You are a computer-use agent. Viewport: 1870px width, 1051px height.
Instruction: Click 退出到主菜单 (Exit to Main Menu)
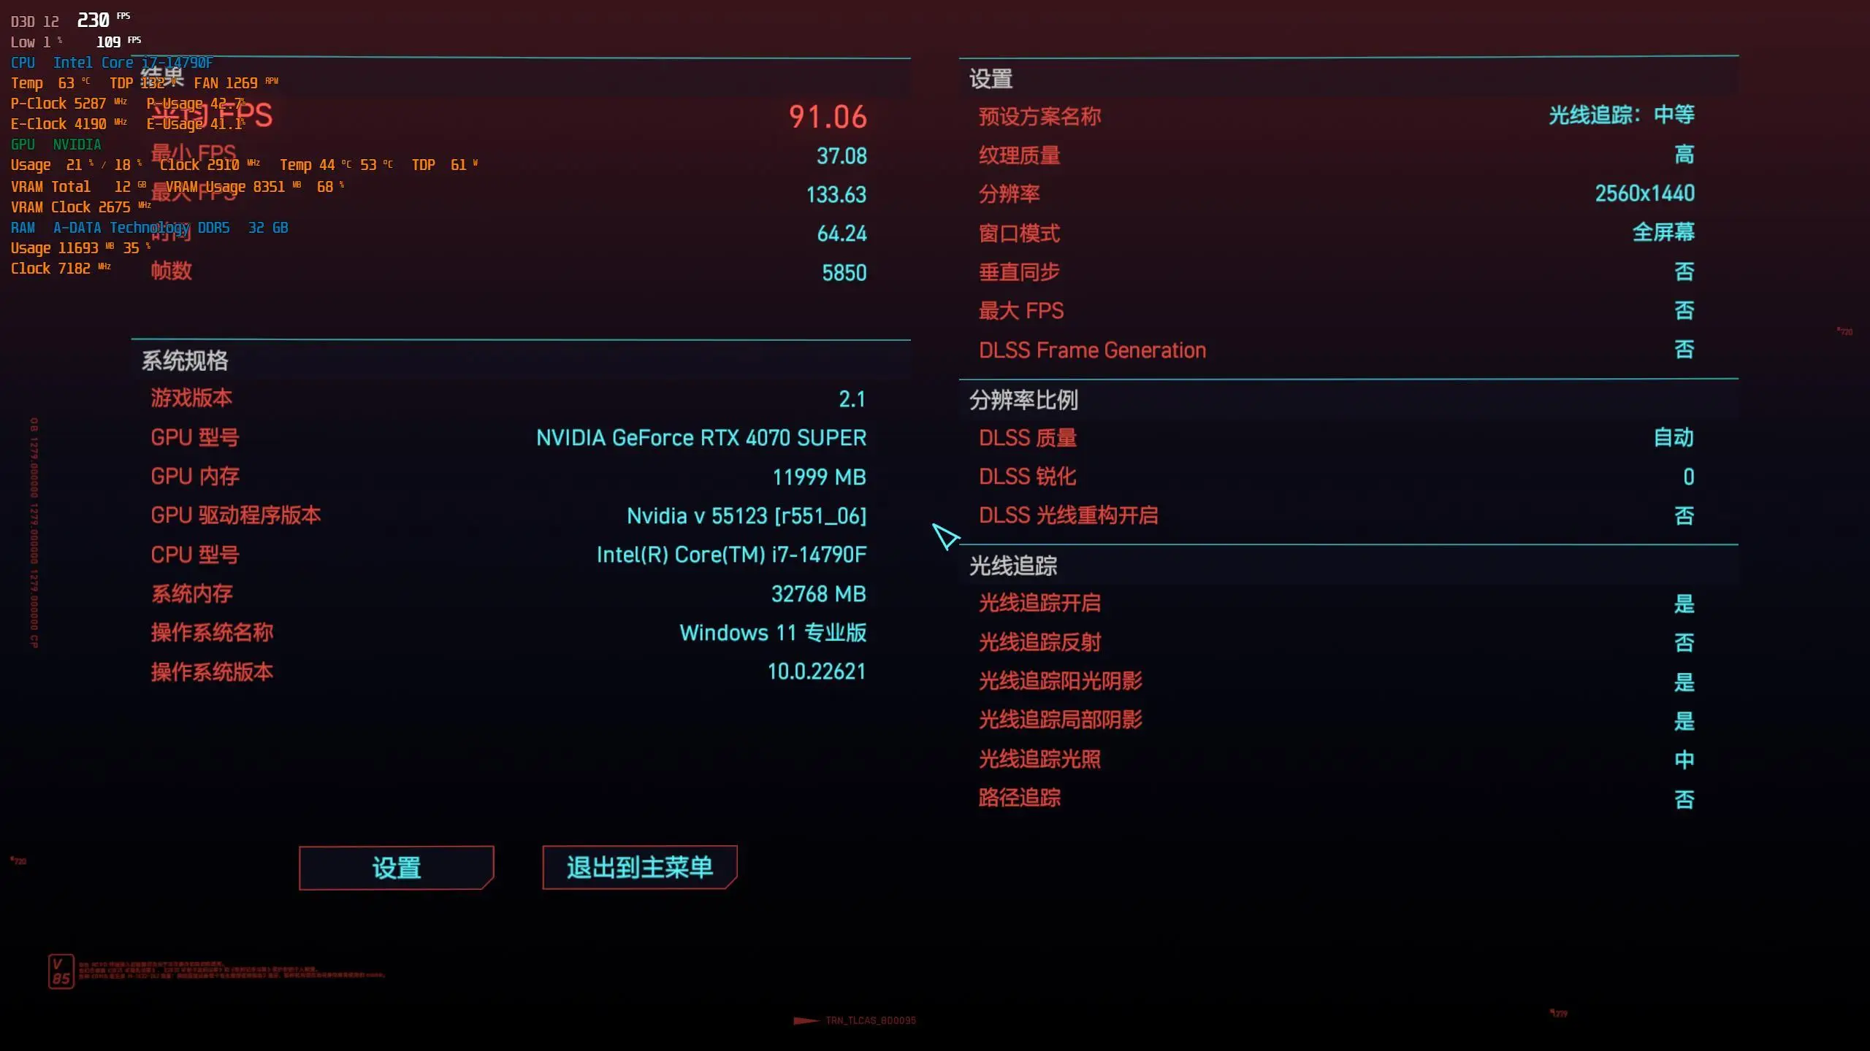638,868
